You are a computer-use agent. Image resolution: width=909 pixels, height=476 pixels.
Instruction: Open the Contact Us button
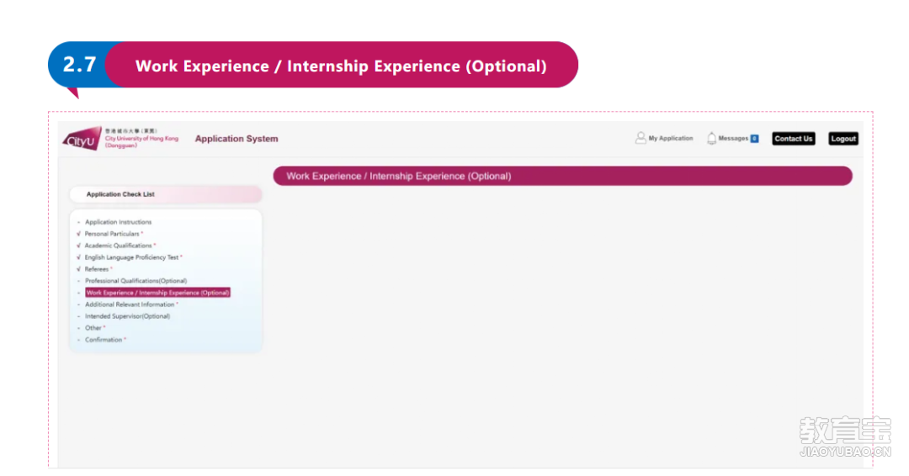[793, 139]
